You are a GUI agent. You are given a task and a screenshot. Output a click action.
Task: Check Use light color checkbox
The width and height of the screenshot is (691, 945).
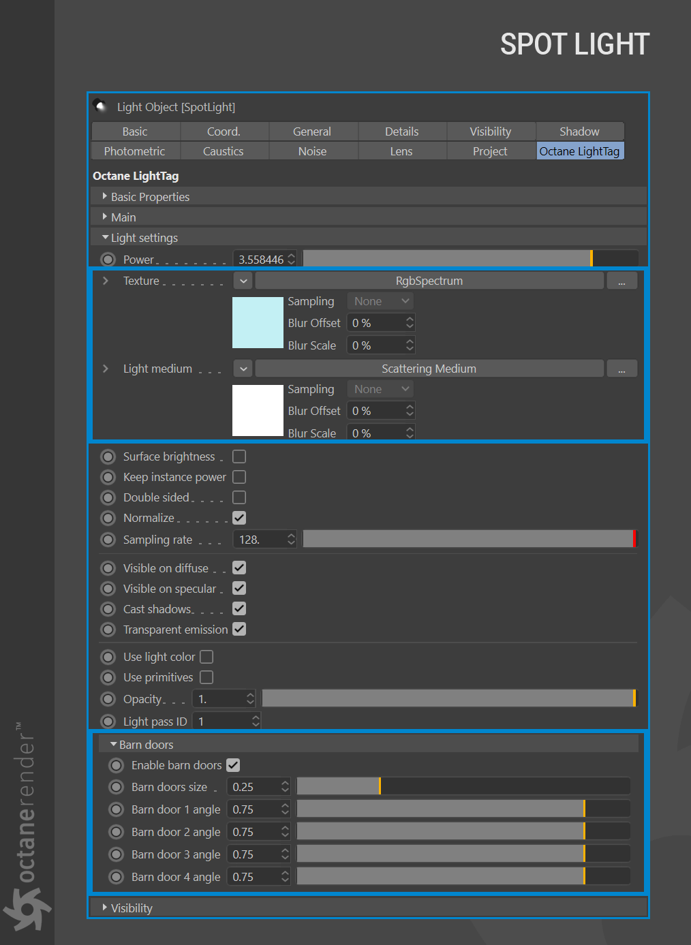(206, 657)
